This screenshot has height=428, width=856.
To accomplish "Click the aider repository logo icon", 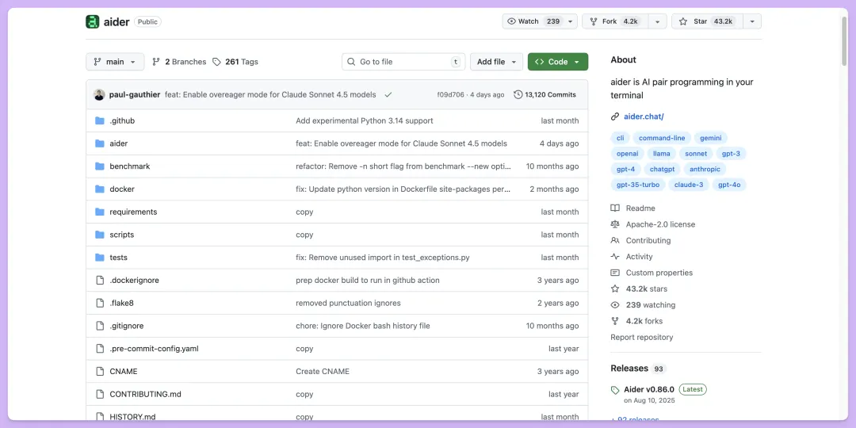I will coord(92,21).
